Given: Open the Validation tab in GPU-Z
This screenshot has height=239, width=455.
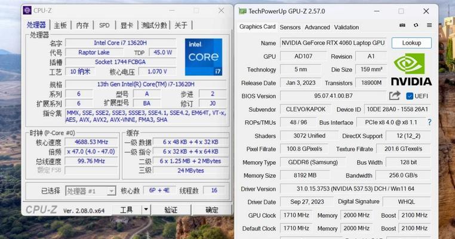Looking at the screenshot, I should pyautogui.click(x=346, y=27).
